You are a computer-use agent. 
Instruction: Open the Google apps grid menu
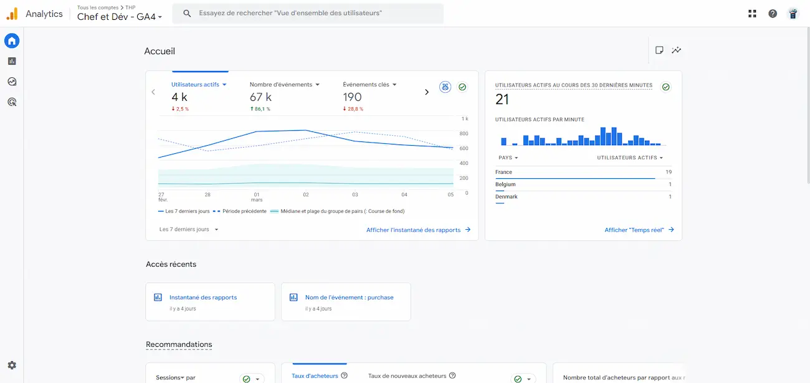752,12
